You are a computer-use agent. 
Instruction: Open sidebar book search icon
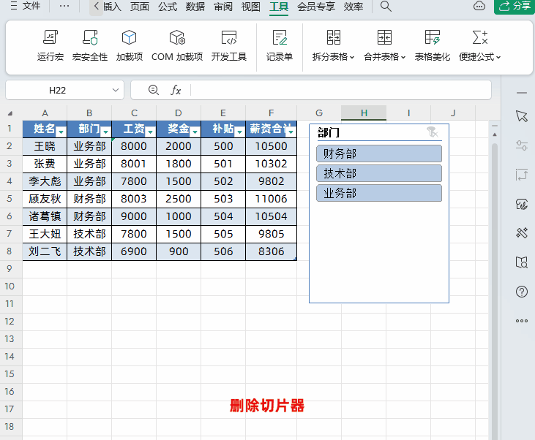pos(522,262)
